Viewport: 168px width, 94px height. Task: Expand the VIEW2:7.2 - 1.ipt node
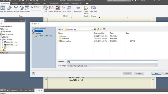coord(2,42)
